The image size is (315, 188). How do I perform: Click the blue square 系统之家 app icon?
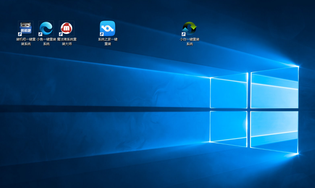(107, 28)
